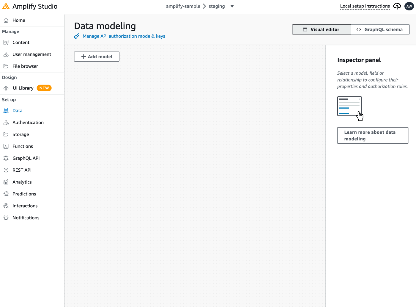This screenshot has height=307, width=416.
Task: Click the File browser folder icon
Action: 6,66
